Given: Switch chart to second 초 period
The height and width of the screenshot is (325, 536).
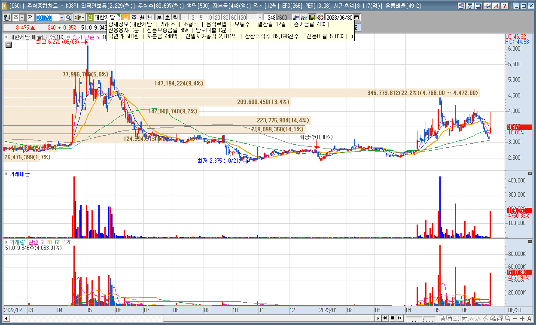Looking at the screenshot, I should click(167, 18).
